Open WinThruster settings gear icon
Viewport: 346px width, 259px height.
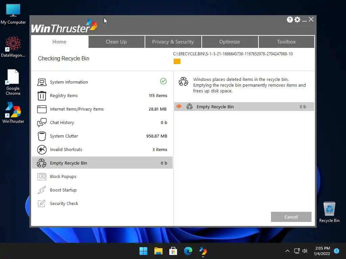click(x=297, y=20)
